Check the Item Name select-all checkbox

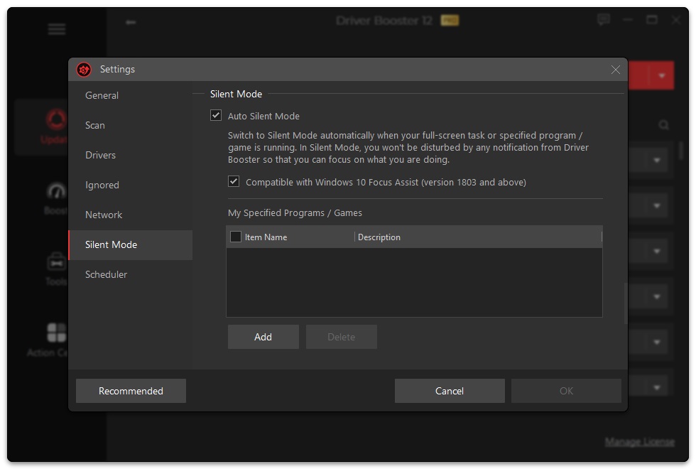(236, 237)
